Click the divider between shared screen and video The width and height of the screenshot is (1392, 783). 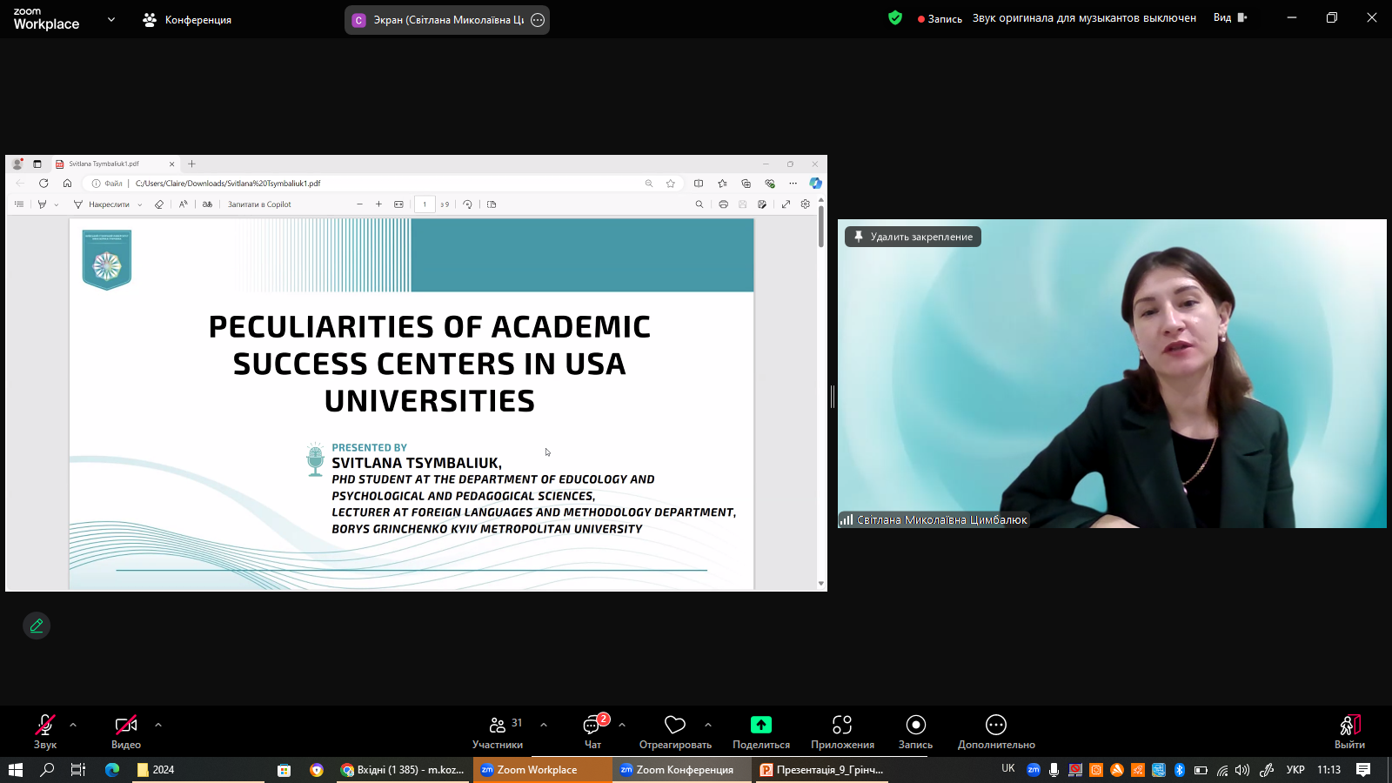point(833,397)
